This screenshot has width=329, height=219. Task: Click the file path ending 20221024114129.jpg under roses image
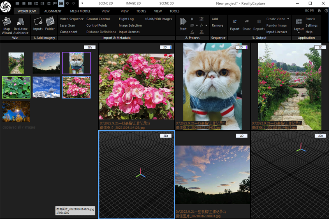(125, 125)
